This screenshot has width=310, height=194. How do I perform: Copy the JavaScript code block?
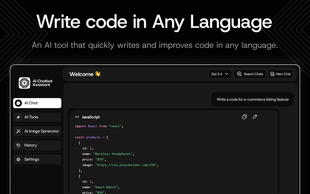coord(245,117)
